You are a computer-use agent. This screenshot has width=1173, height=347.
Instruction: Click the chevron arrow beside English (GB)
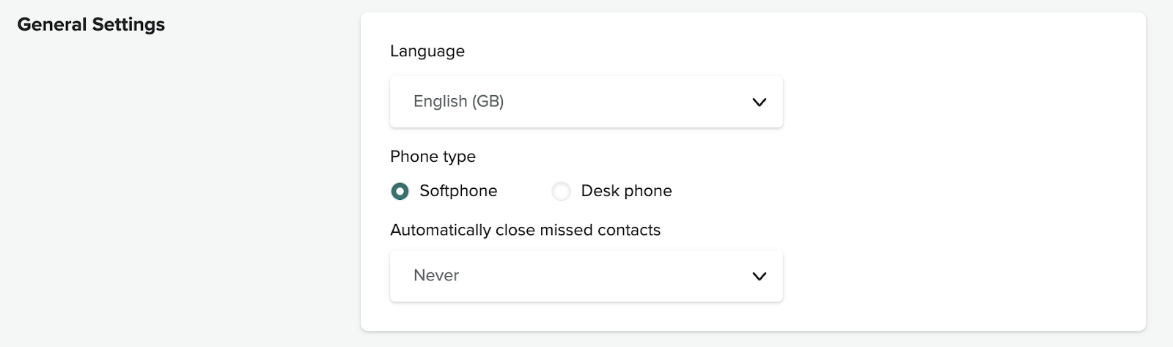tap(759, 102)
